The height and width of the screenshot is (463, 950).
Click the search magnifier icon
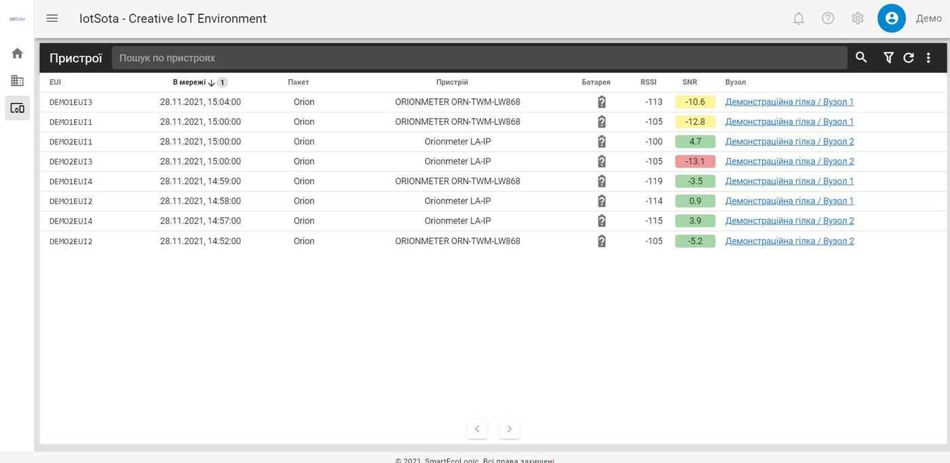tap(861, 58)
